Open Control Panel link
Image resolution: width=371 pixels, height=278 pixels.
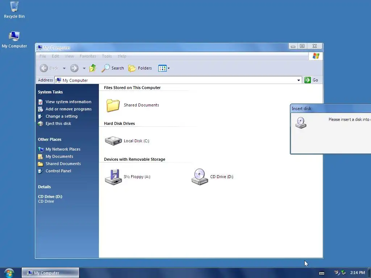click(58, 171)
